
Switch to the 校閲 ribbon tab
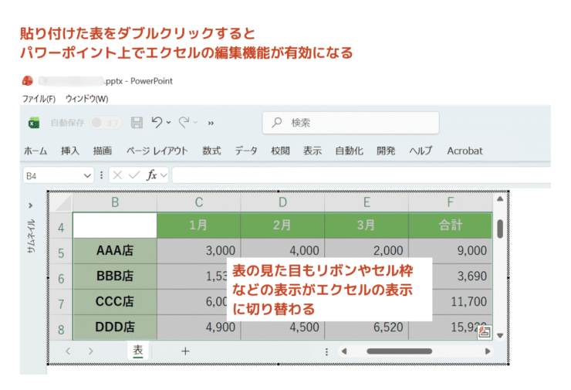coord(280,151)
